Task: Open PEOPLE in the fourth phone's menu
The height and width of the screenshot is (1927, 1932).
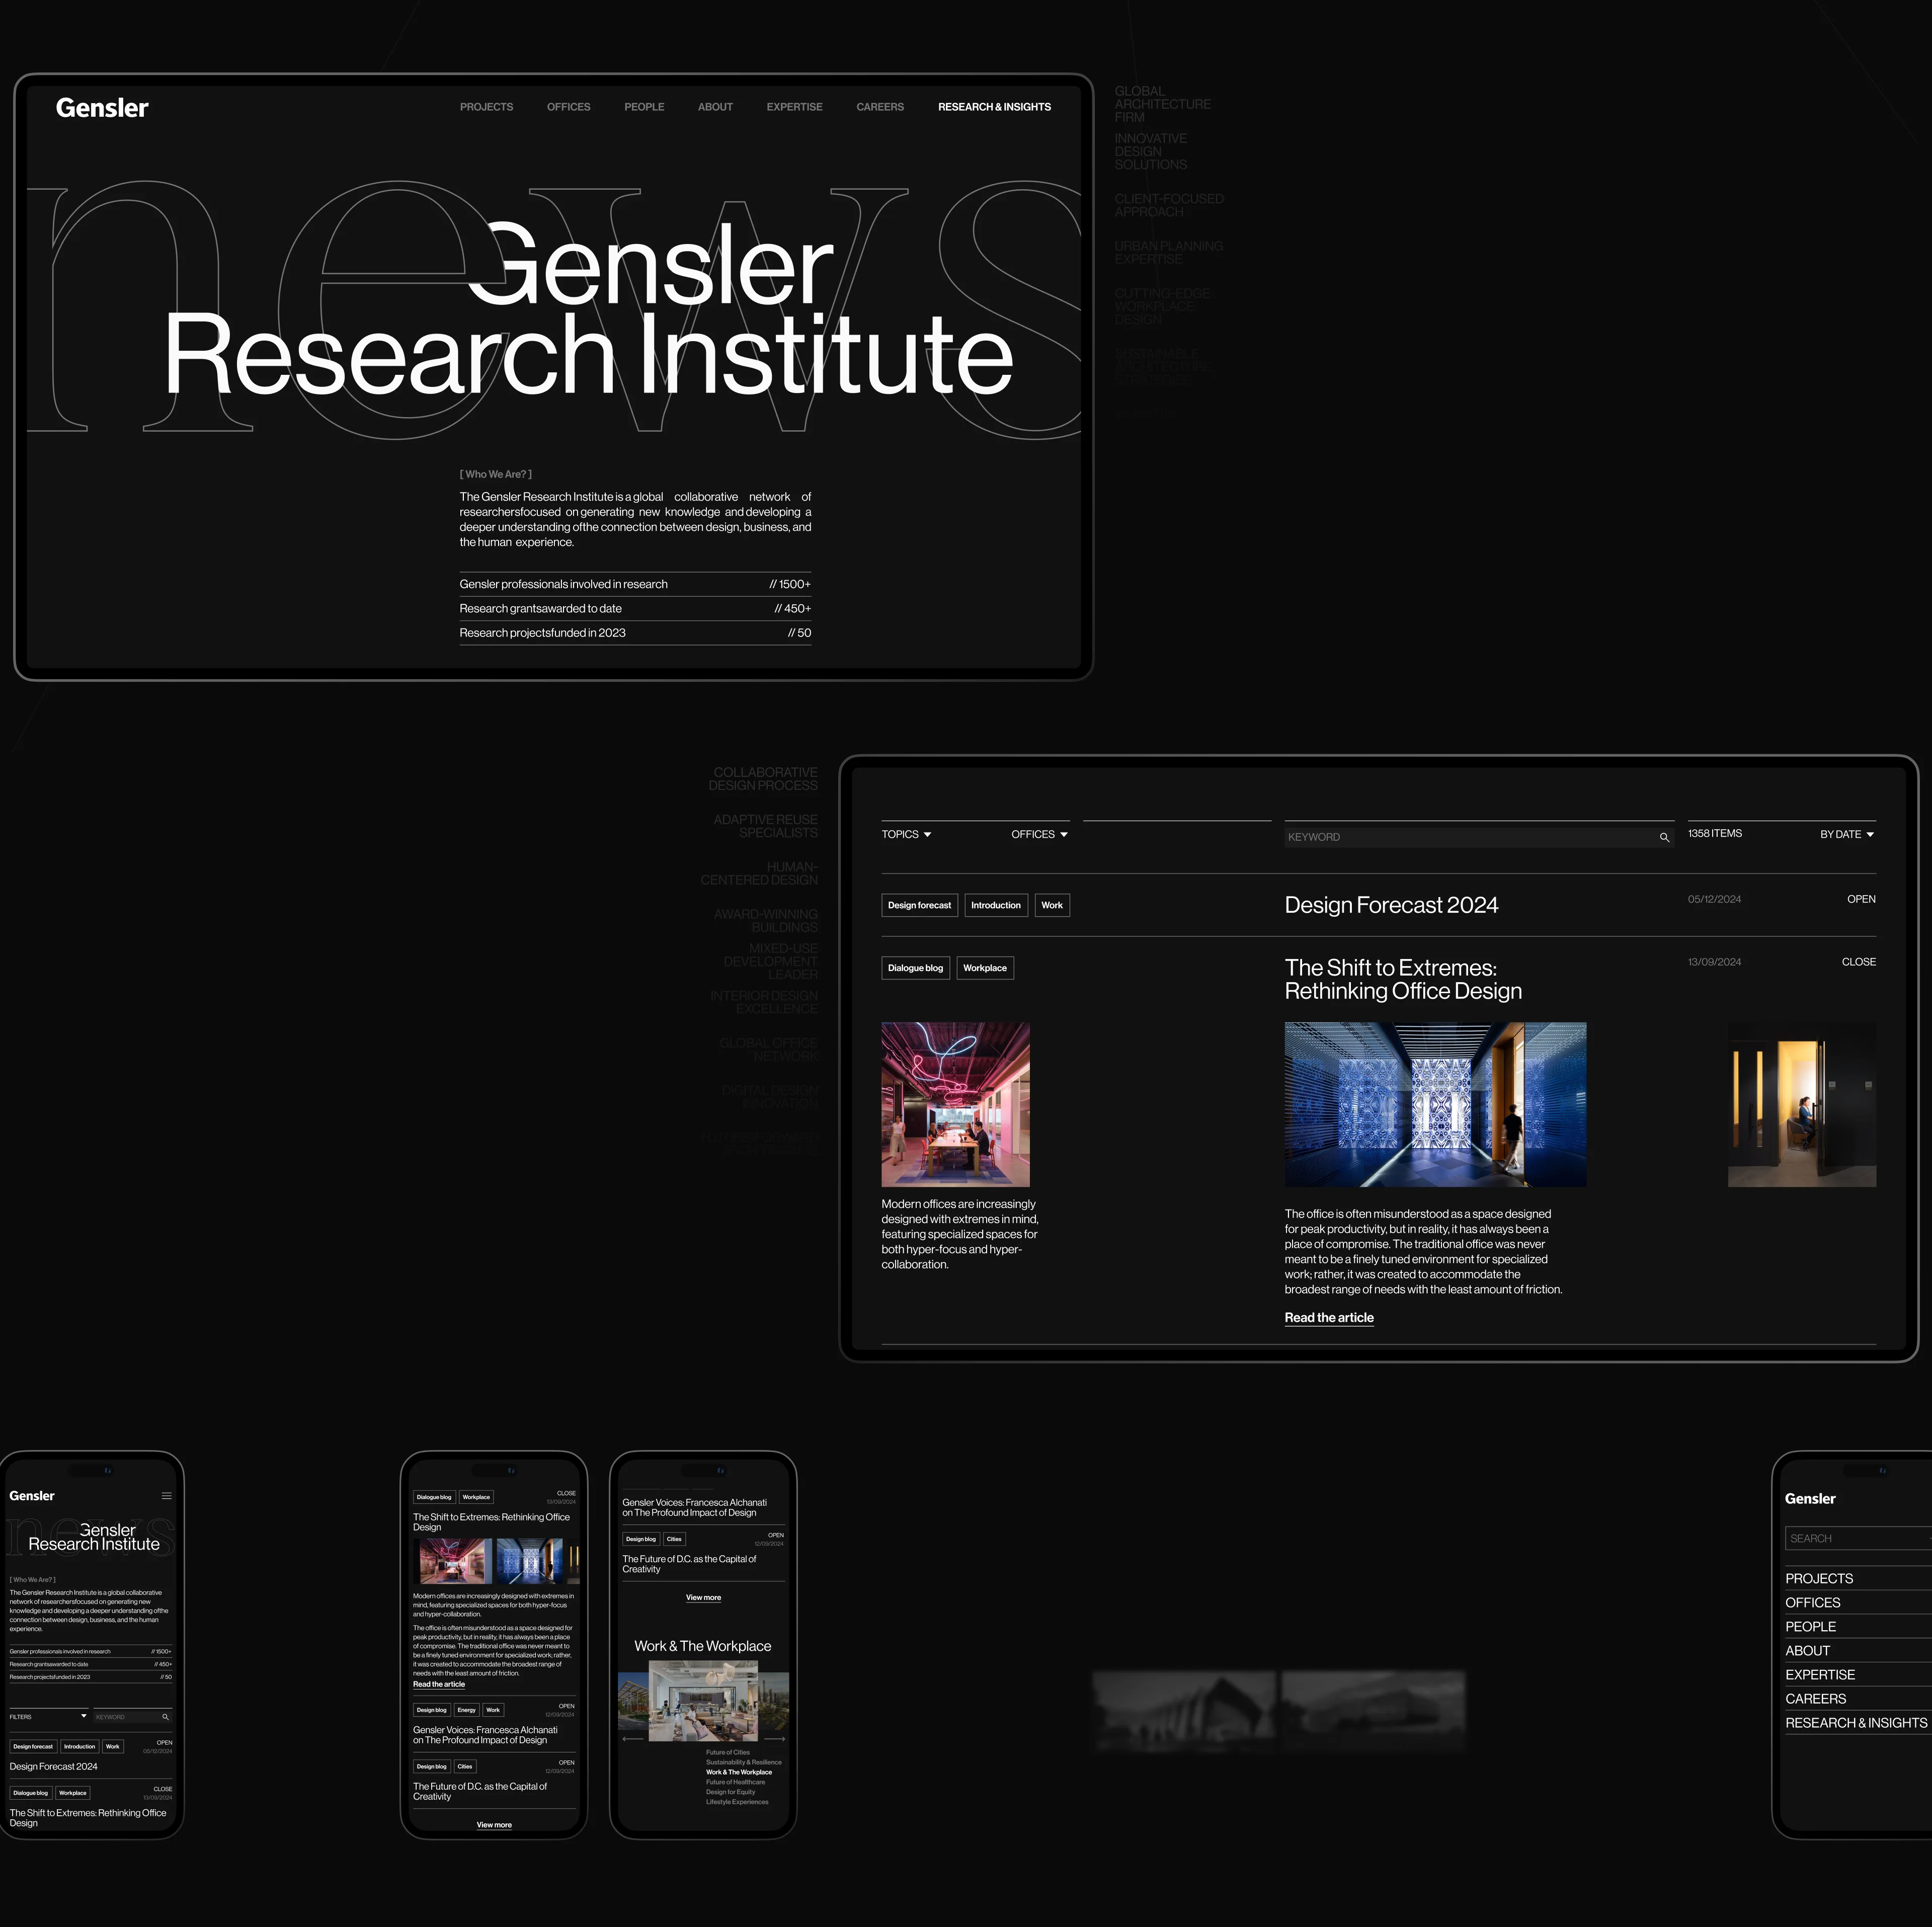Action: pyautogui.click(x=1810, y=1626)
